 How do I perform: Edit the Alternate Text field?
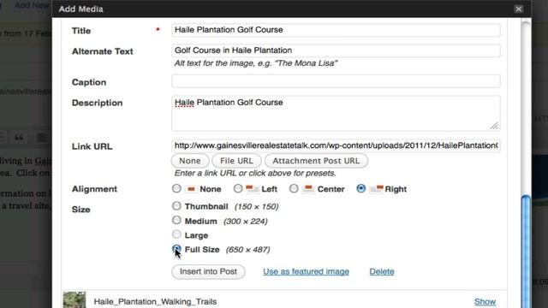pos(336,50)
